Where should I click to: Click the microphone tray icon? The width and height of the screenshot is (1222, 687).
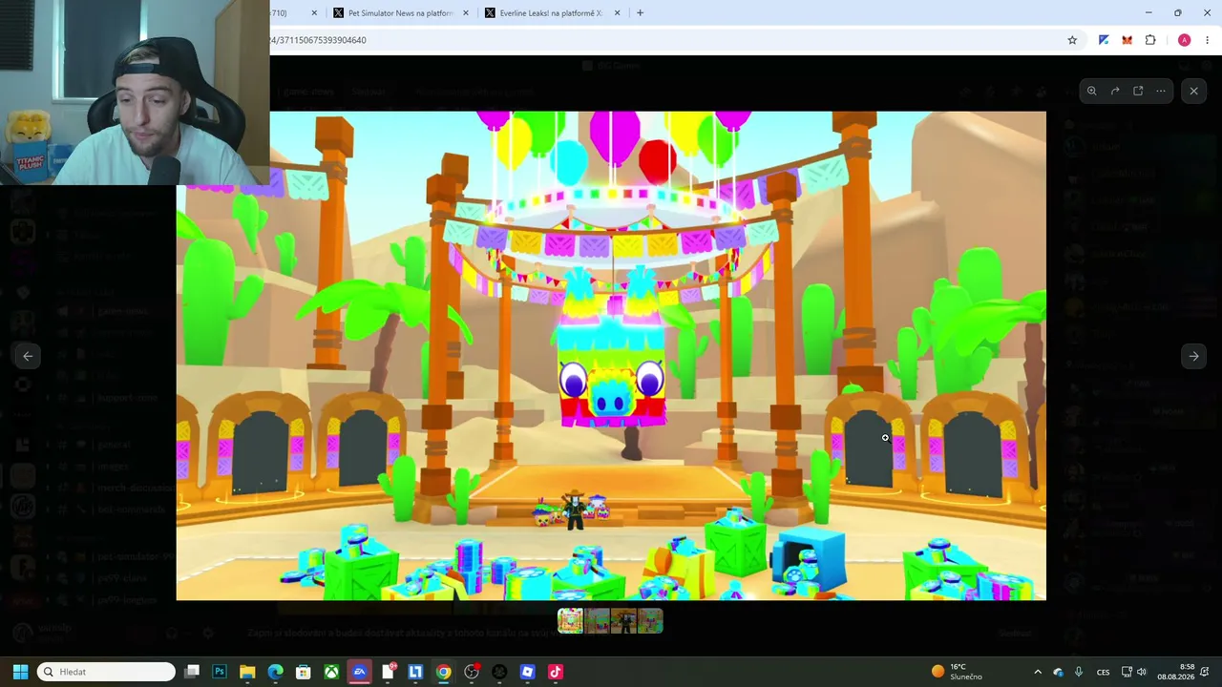(1079, 672)
